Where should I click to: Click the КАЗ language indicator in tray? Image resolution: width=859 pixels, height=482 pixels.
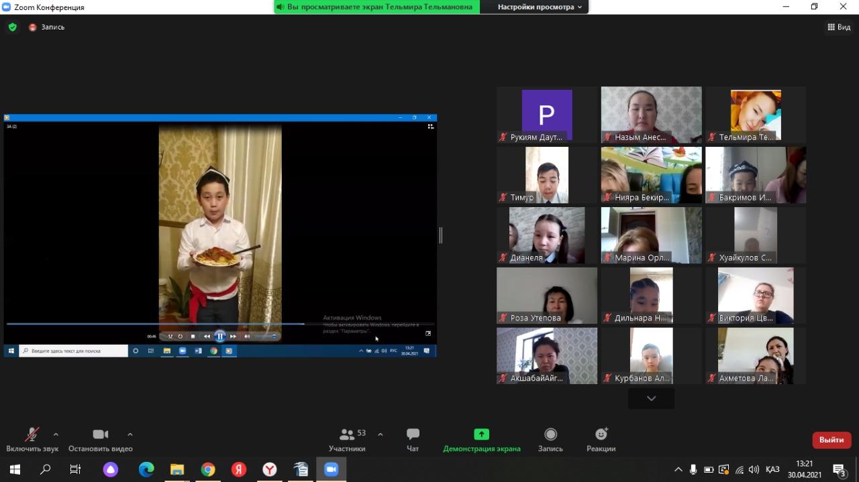772,469
